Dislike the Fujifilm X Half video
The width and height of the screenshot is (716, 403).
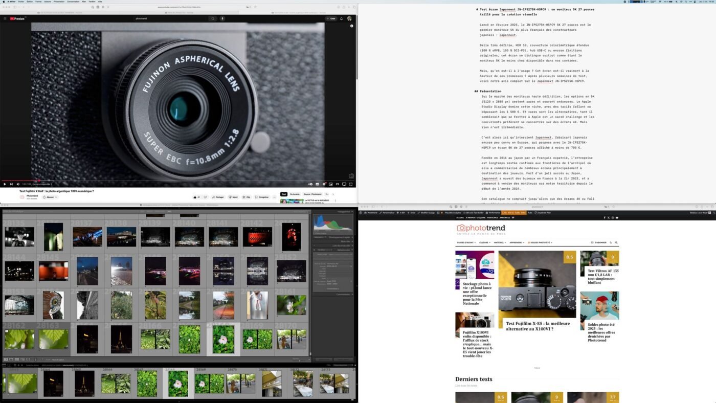click(205, 197)
